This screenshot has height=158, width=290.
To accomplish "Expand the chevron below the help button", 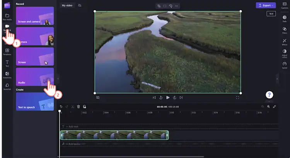I will pos(269,102).
